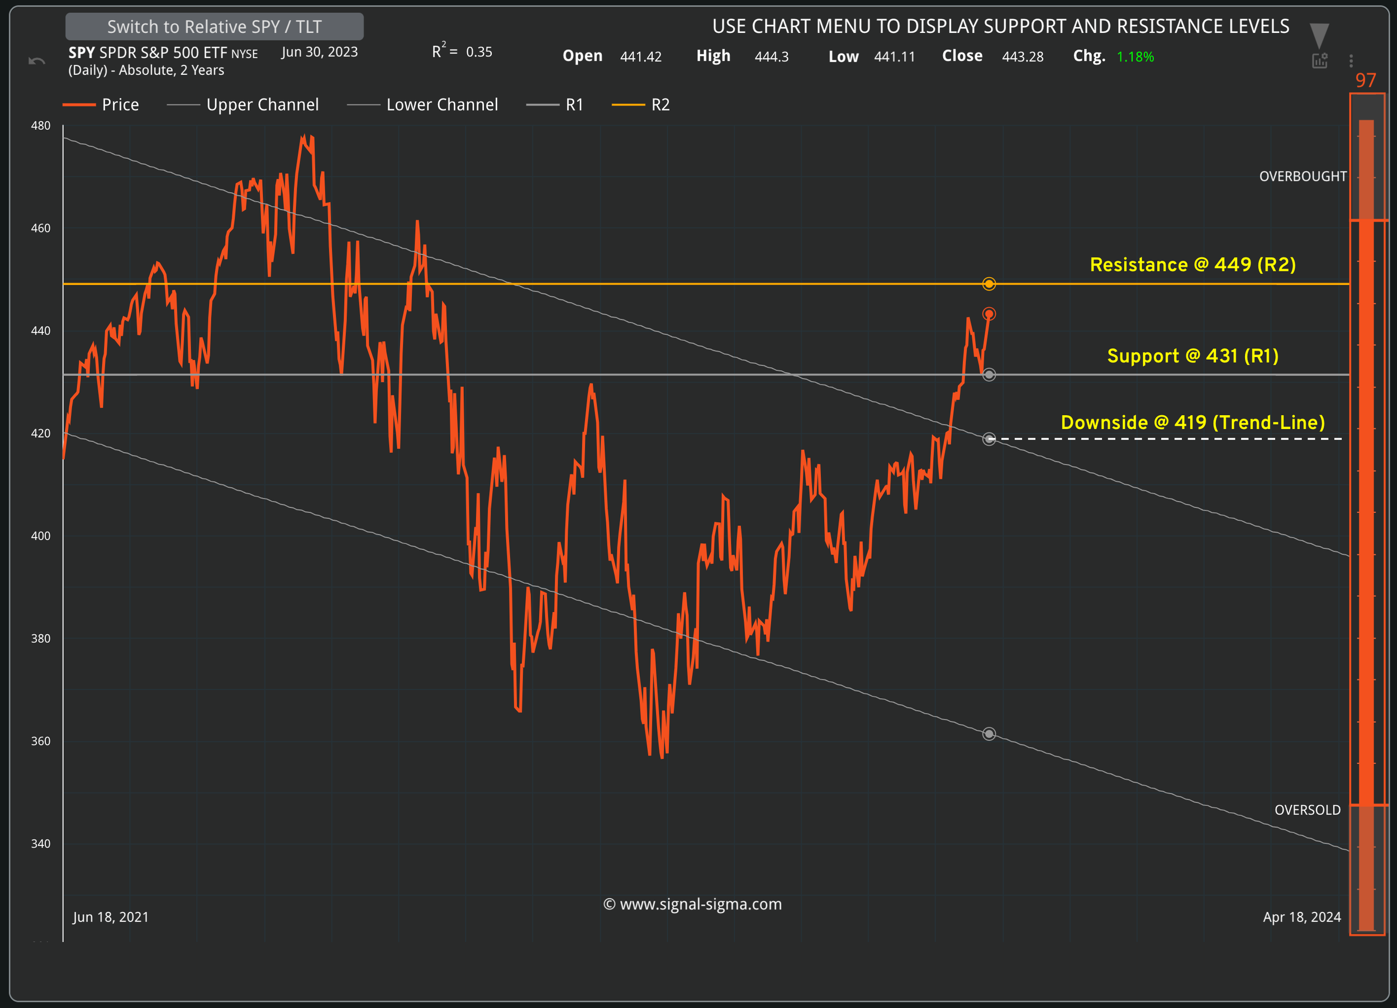Open the three-dot more options menu
This screenshot has width=1397, height=1008.
pos(1351,60)
